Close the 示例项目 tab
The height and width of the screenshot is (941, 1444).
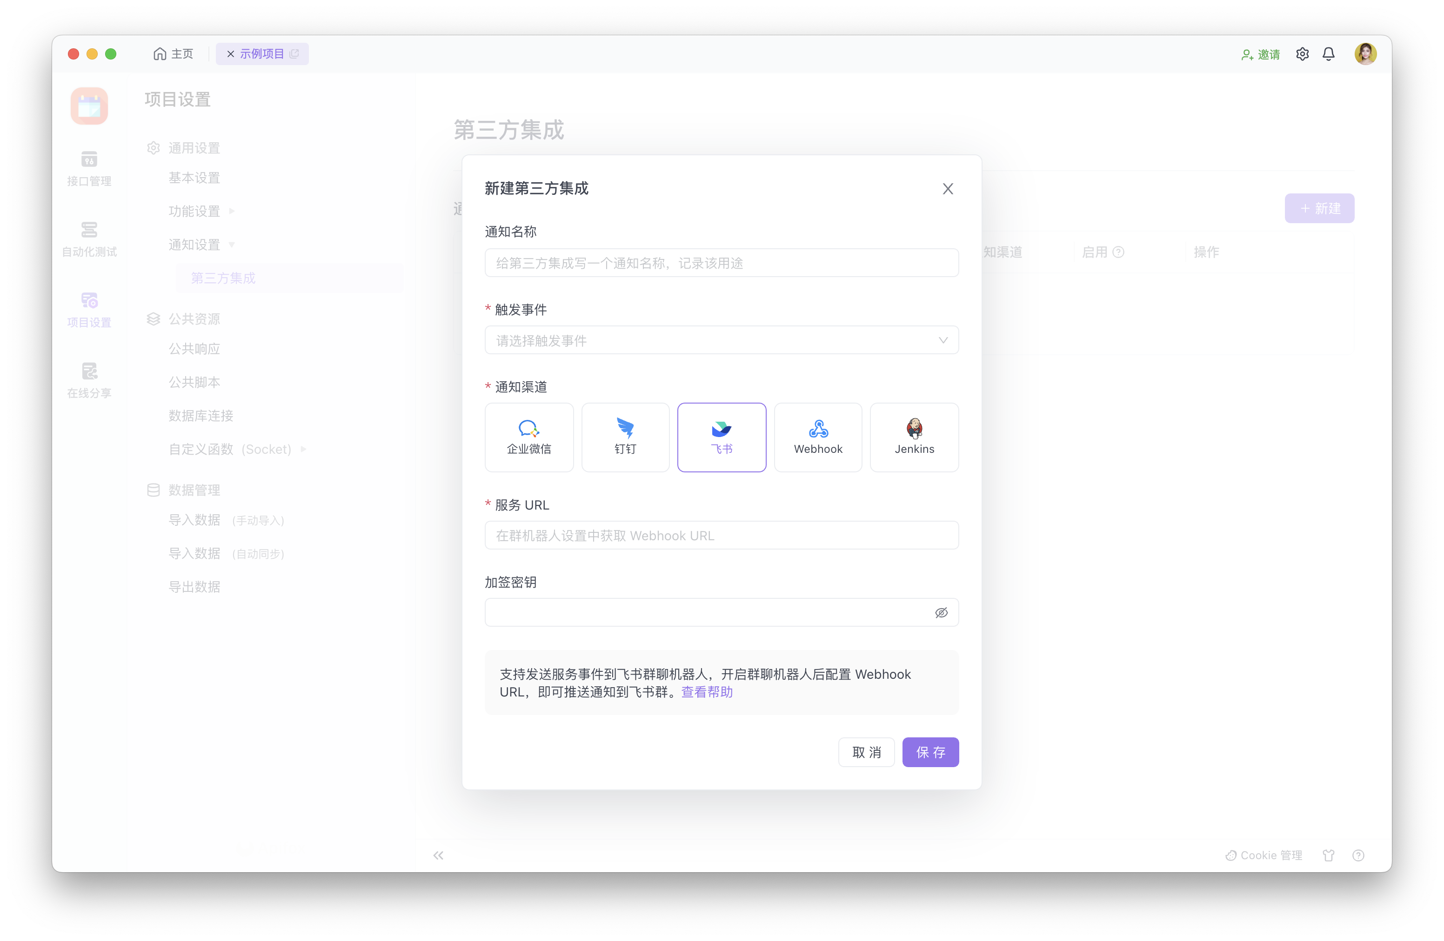[x=231, y=54]
